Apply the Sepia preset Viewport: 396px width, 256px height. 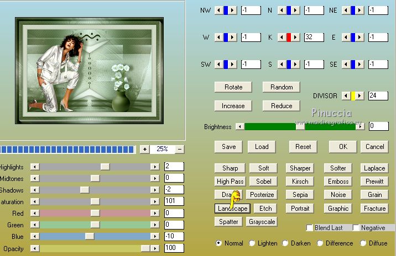click(x=300, y=195)
